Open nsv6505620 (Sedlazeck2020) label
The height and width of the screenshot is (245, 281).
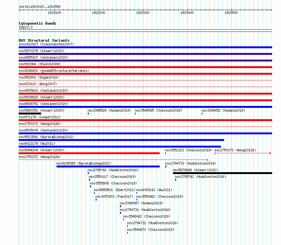(x=44, y=90)
